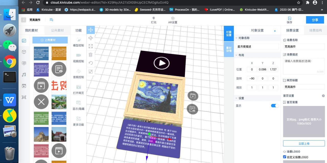Open Terminal from the dock
327x163 pixels.
(9, 77)
